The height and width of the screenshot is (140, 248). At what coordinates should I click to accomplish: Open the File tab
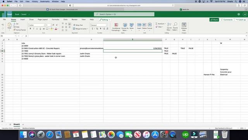tap(4, 19)
